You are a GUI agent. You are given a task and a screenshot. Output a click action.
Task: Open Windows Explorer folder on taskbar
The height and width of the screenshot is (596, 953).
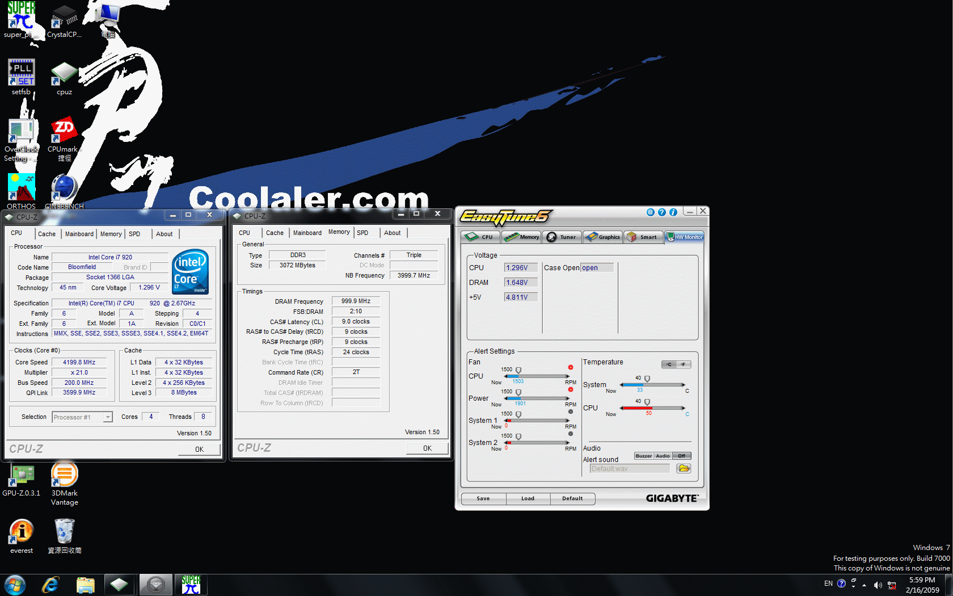click(x=85, y=585)
